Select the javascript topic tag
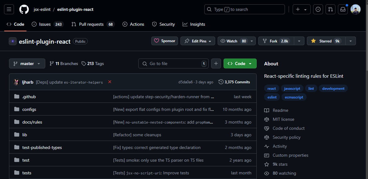368x179 pixels. [x=292, y=89]
